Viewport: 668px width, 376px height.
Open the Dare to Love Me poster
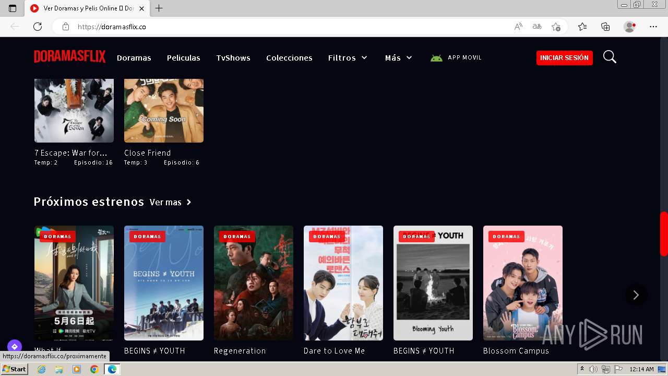tap(343, 283)
